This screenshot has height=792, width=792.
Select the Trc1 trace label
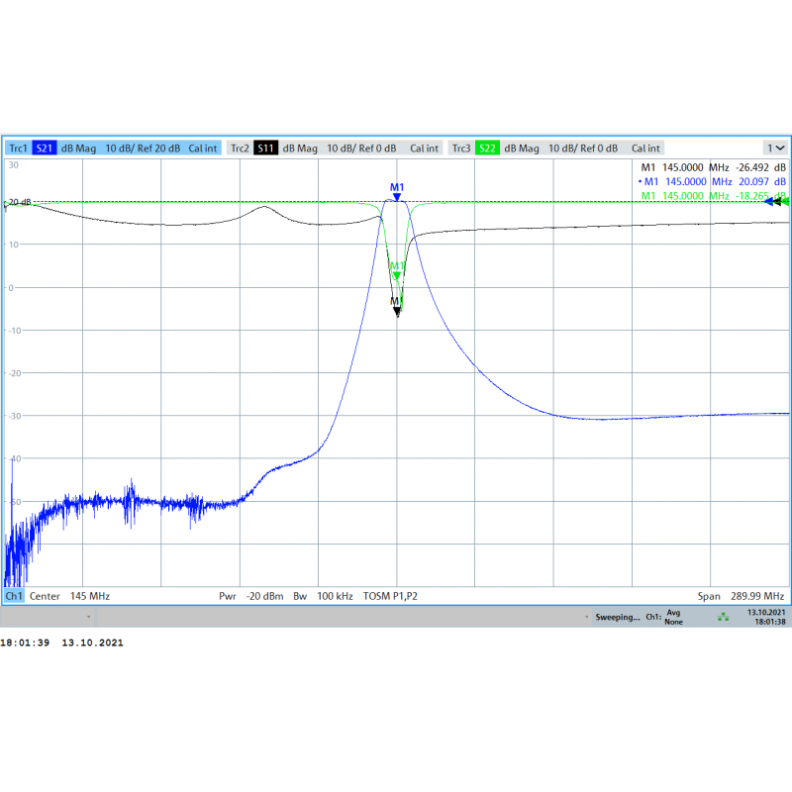18,148
